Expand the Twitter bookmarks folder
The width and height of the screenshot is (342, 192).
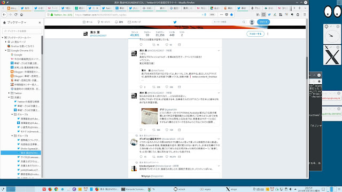click(x=9, y=93)
